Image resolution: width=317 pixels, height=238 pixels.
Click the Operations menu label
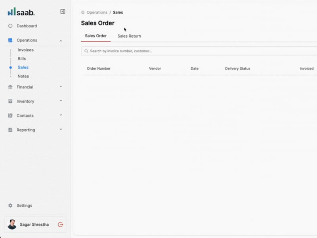click(x=27, y=40)
